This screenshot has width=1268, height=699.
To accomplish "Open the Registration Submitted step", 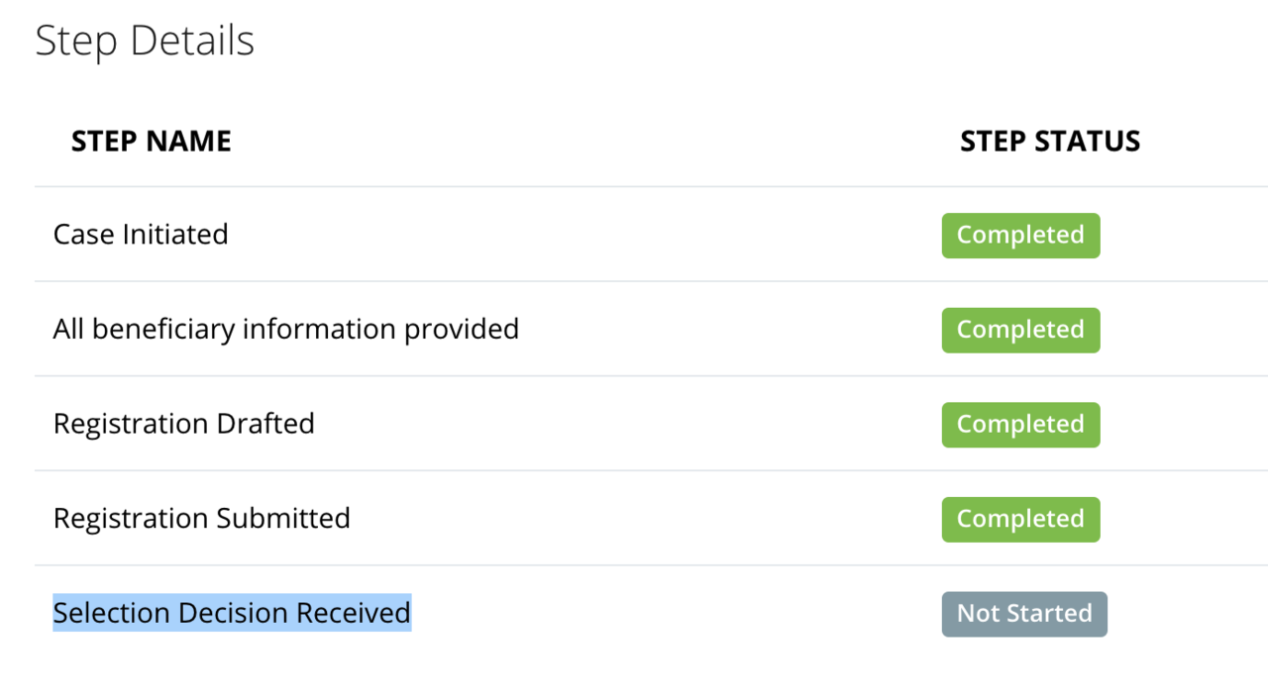I will [x=201, y=518].
